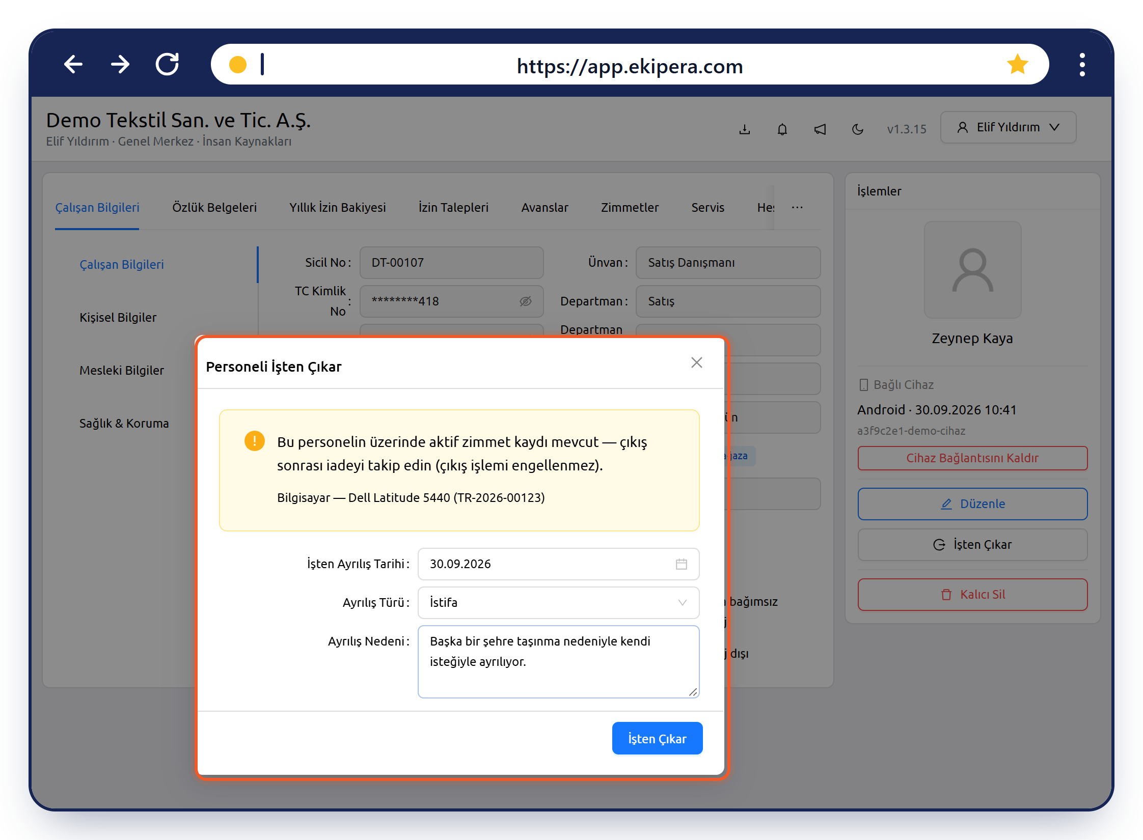Click the Ayrılış Nedeni text area
Image resolution: width=1143 pixels, height=840 pixels.
click(558, 662)
